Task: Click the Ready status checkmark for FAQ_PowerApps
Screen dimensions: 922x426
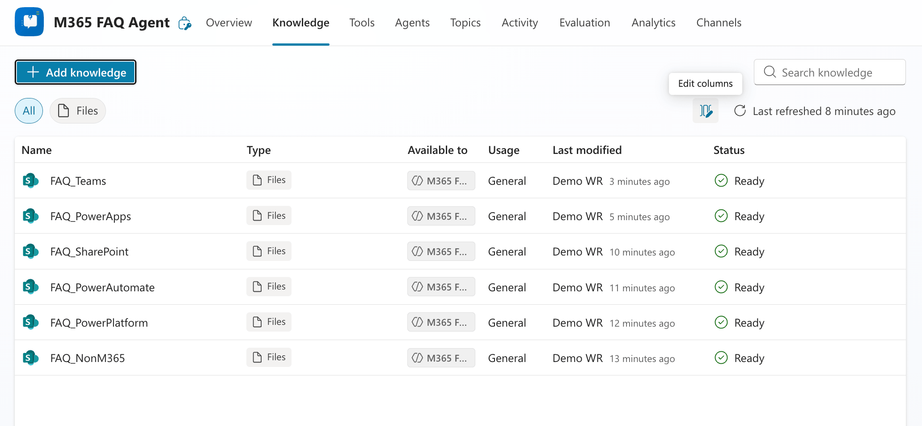Action: click(721, 216)
